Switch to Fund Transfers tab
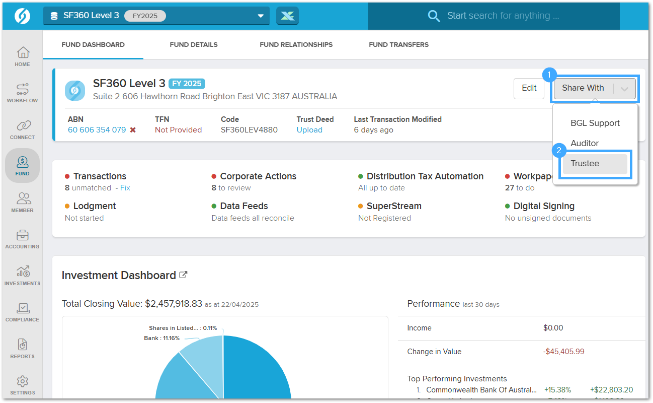The image size is (653, 403). pyautogui.click(x=399, y=45)
